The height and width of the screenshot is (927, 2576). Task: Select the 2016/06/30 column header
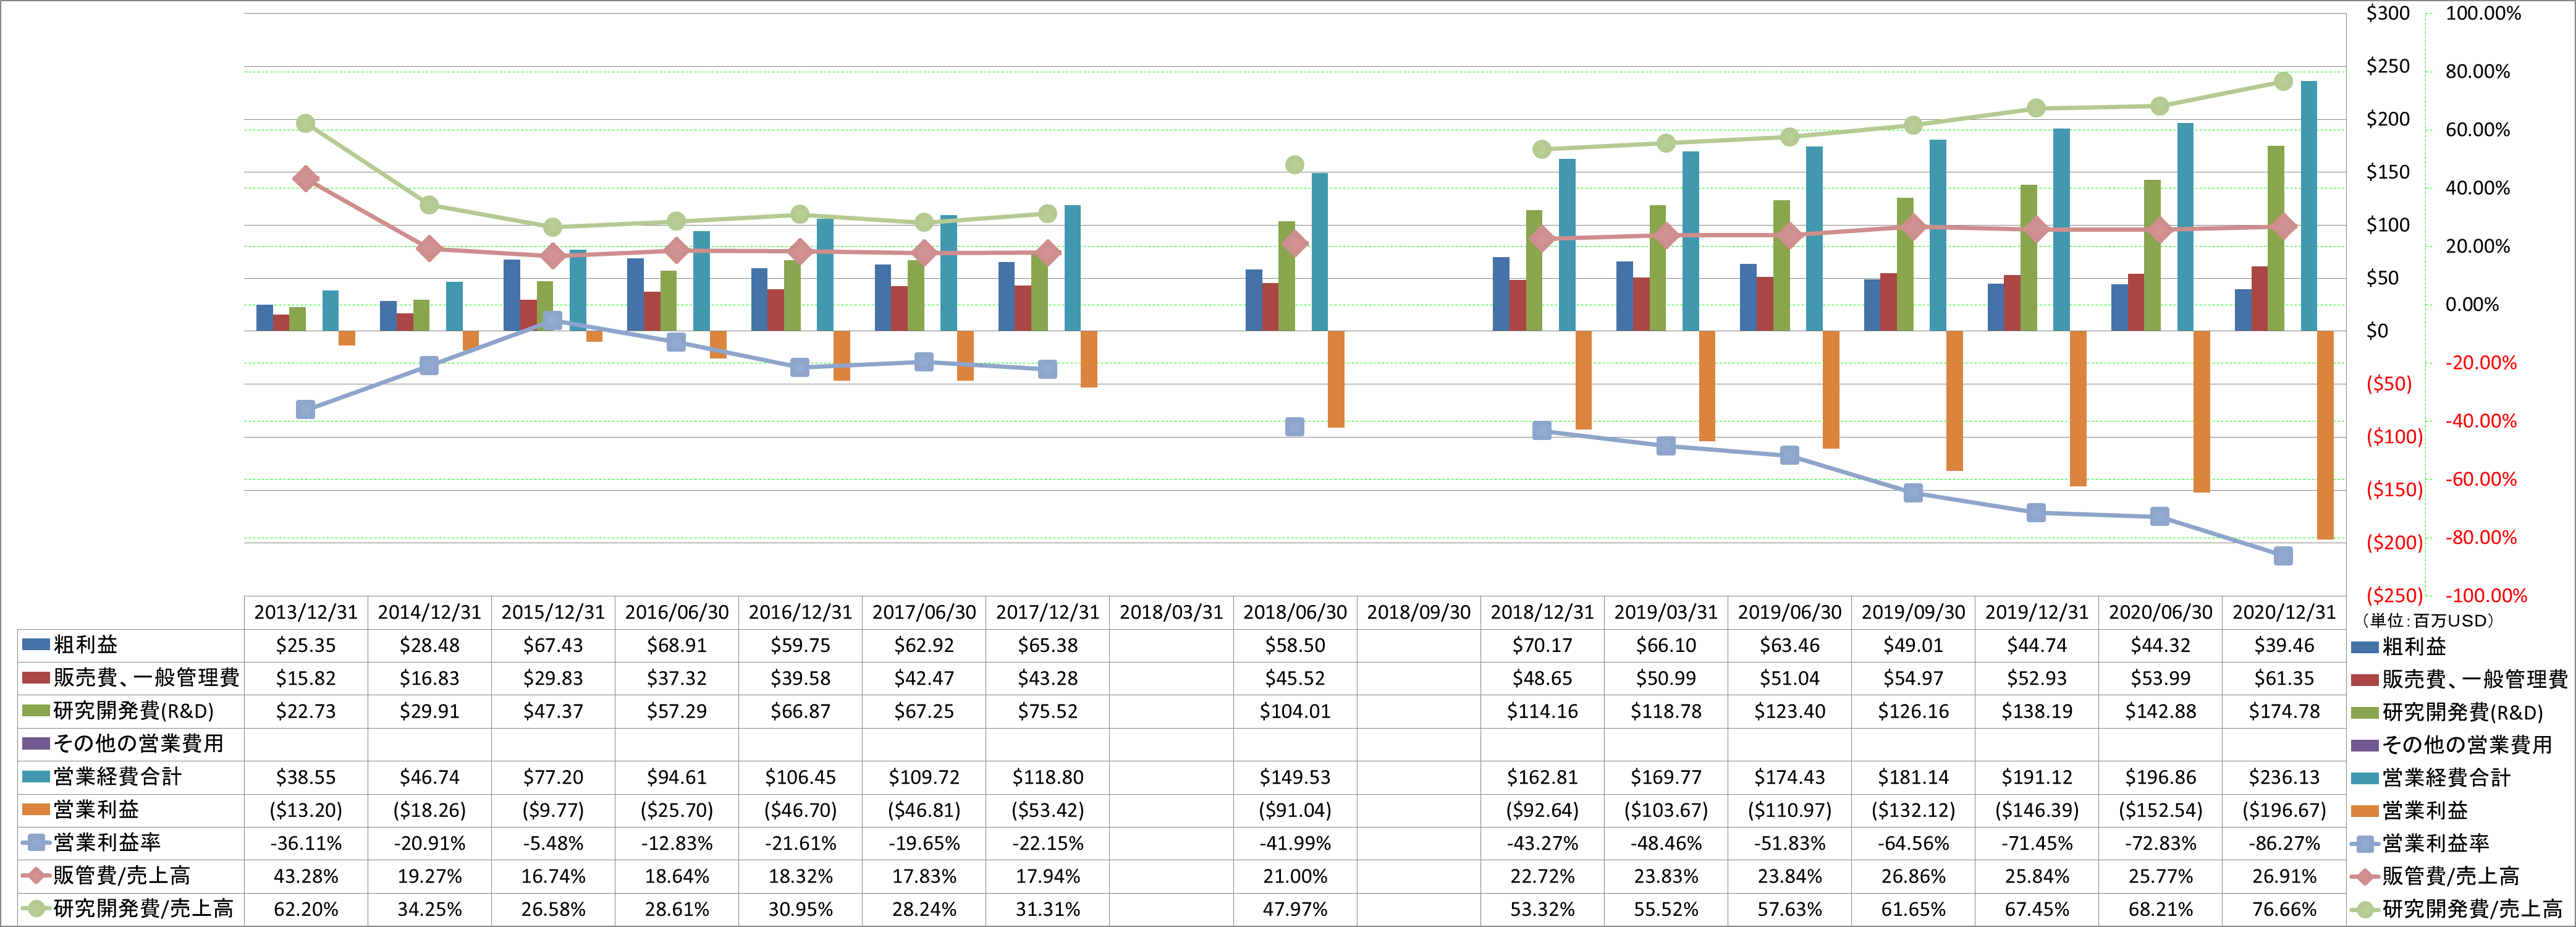click(x=677, y=612)
